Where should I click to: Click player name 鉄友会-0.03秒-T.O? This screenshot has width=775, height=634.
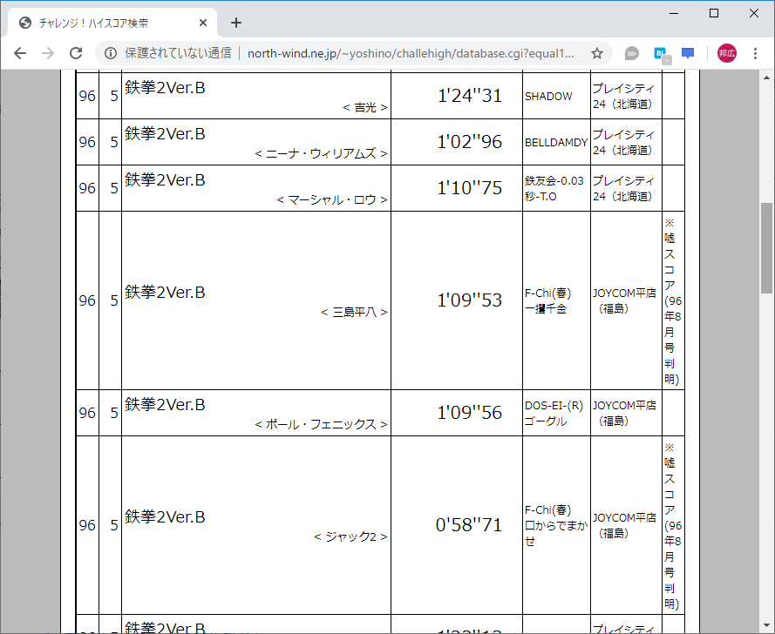554,189
